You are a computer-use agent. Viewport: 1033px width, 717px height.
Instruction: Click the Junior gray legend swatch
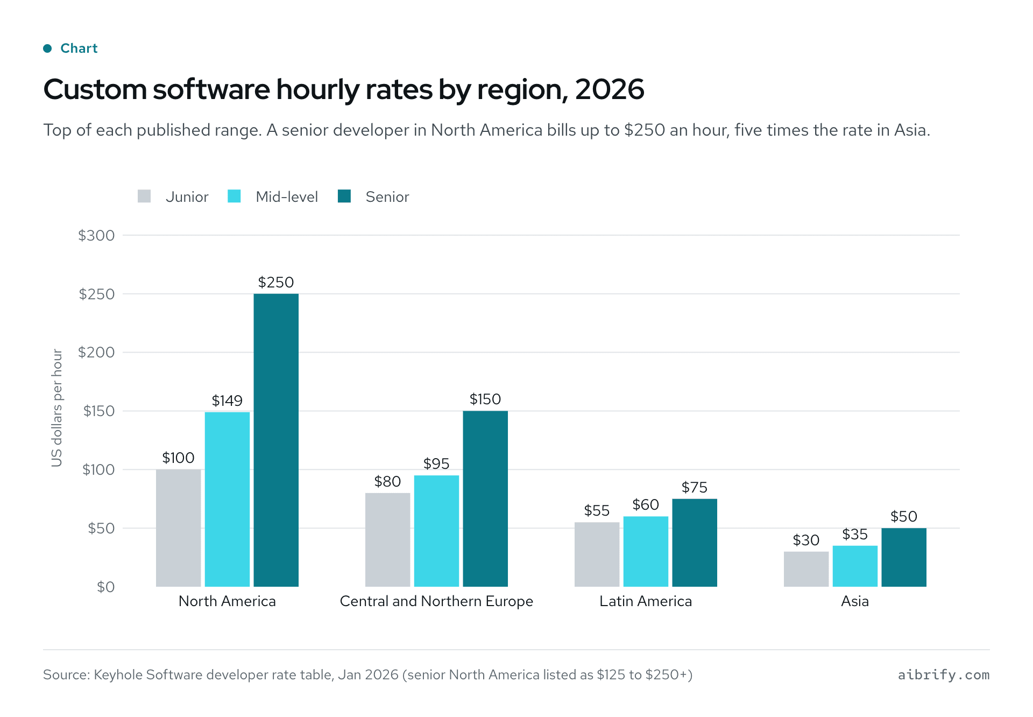[x=144, y=196]
